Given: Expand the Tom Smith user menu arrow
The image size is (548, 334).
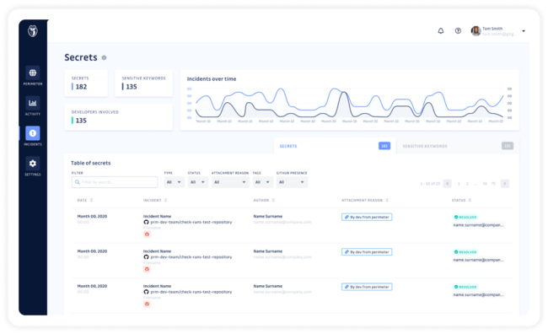Looking at the screenshot, I should [524, 31].
